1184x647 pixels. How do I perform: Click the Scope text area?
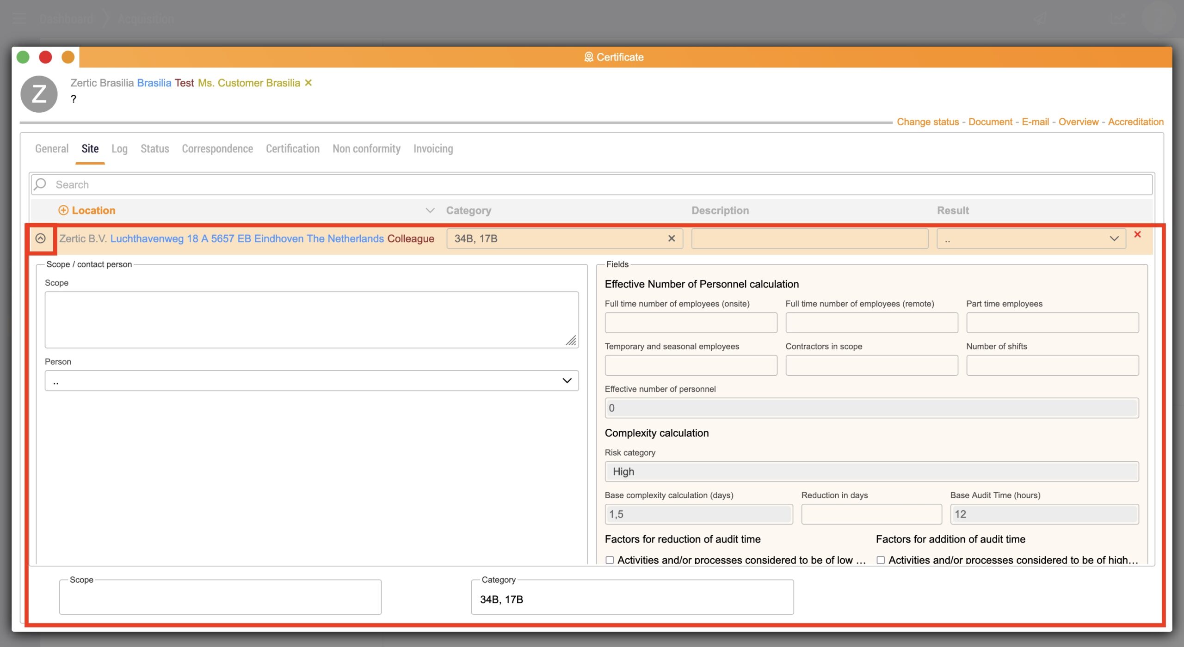pyautogui.click(x=311, y=319)
